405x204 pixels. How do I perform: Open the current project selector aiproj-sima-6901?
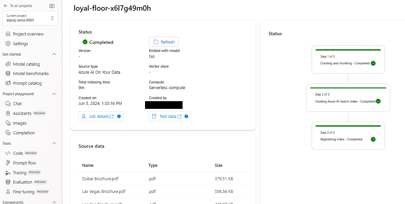pos(30,18)
